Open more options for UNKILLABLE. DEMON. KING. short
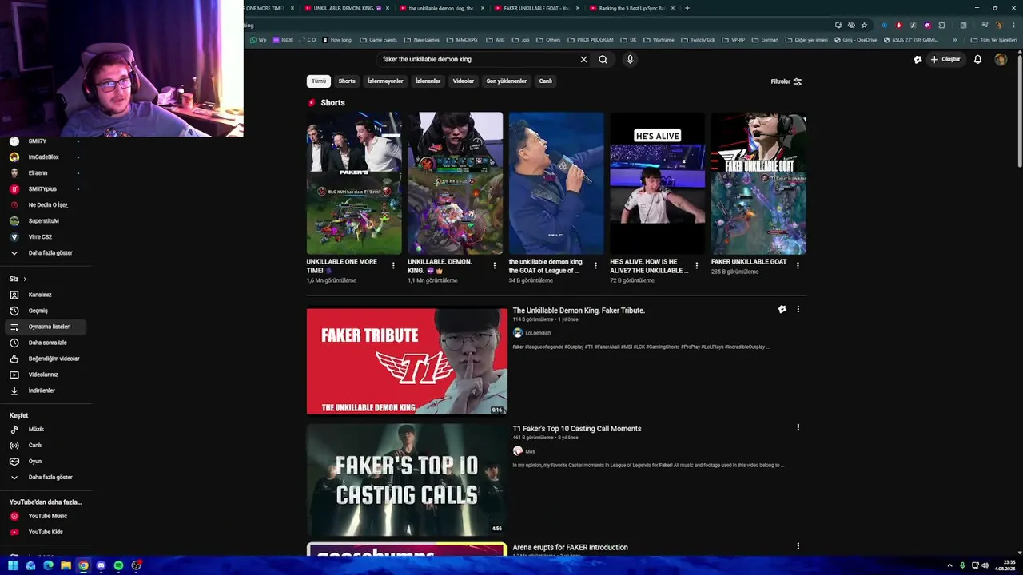This screenshot has width=1023, height=575. [494, 265]
